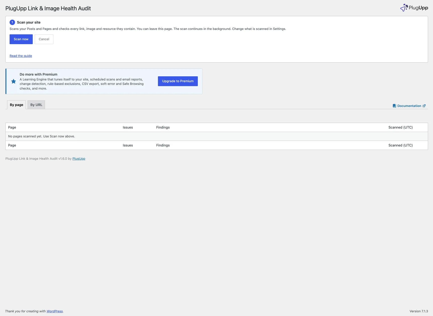The height and width of the screenshot is (316, 433).
Task: Click the Page column label in table footer
Action: pos(12,145)
